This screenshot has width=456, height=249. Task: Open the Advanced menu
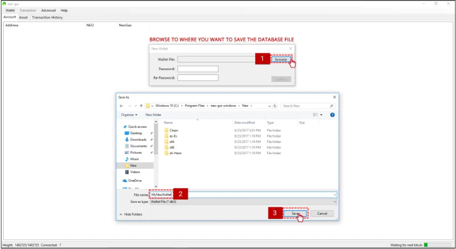point(48,11)
